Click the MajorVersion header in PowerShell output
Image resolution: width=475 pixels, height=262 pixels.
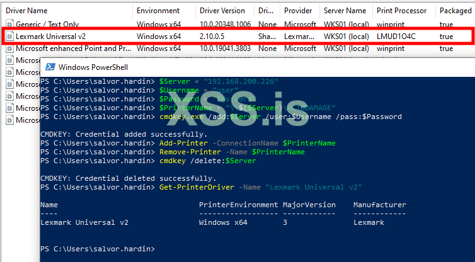tap(309, 205)
